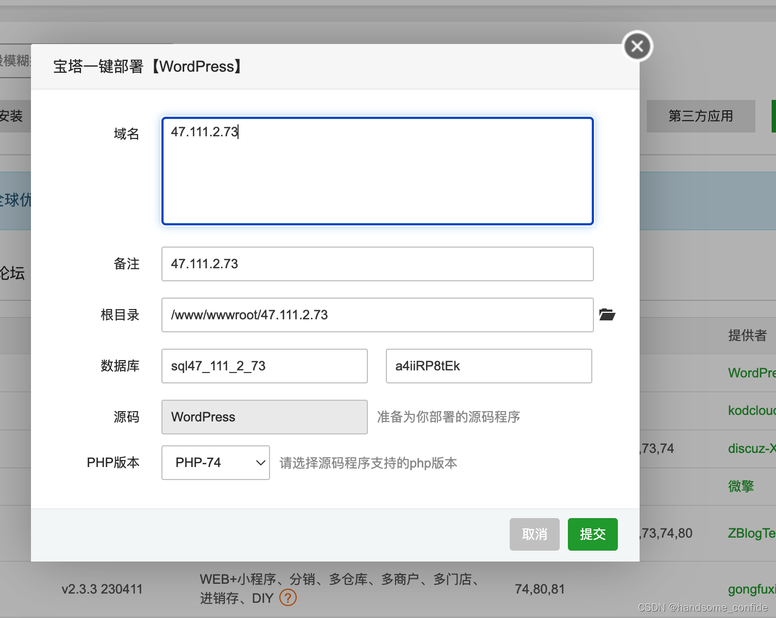This screenshot has width=776, height=618.
Task: Edit the 备注 remarks field
Action: click(x=378, y=264)
